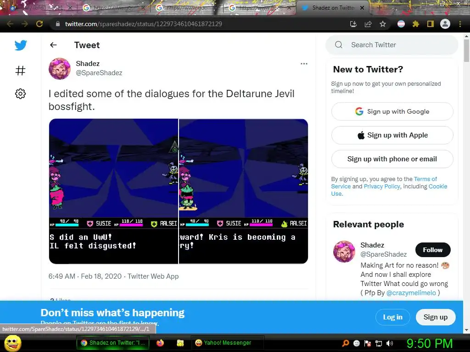Click Sign up with Google button
This screenshot has width=470, height=352.
(x=392, y=111)
